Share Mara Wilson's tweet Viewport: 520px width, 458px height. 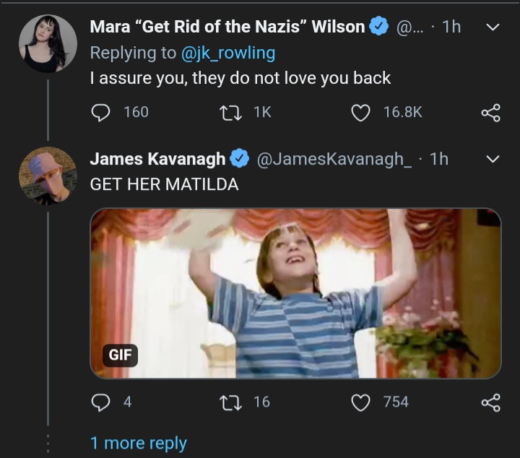(491, 113)
